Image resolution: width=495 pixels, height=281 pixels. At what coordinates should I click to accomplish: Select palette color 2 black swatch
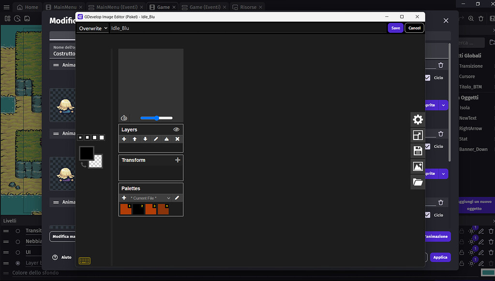tap(138, 209)
